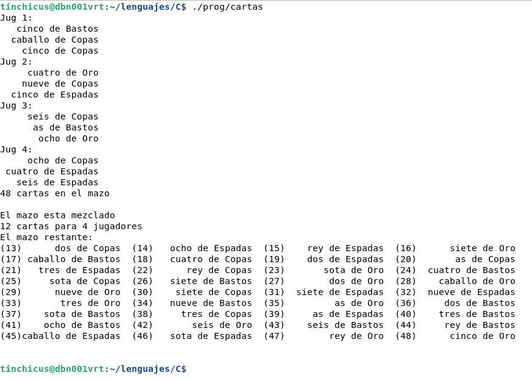Click the 'El mazo restante:' heading
The width and height of the screenshot is (532, 381).
(46, 237)
